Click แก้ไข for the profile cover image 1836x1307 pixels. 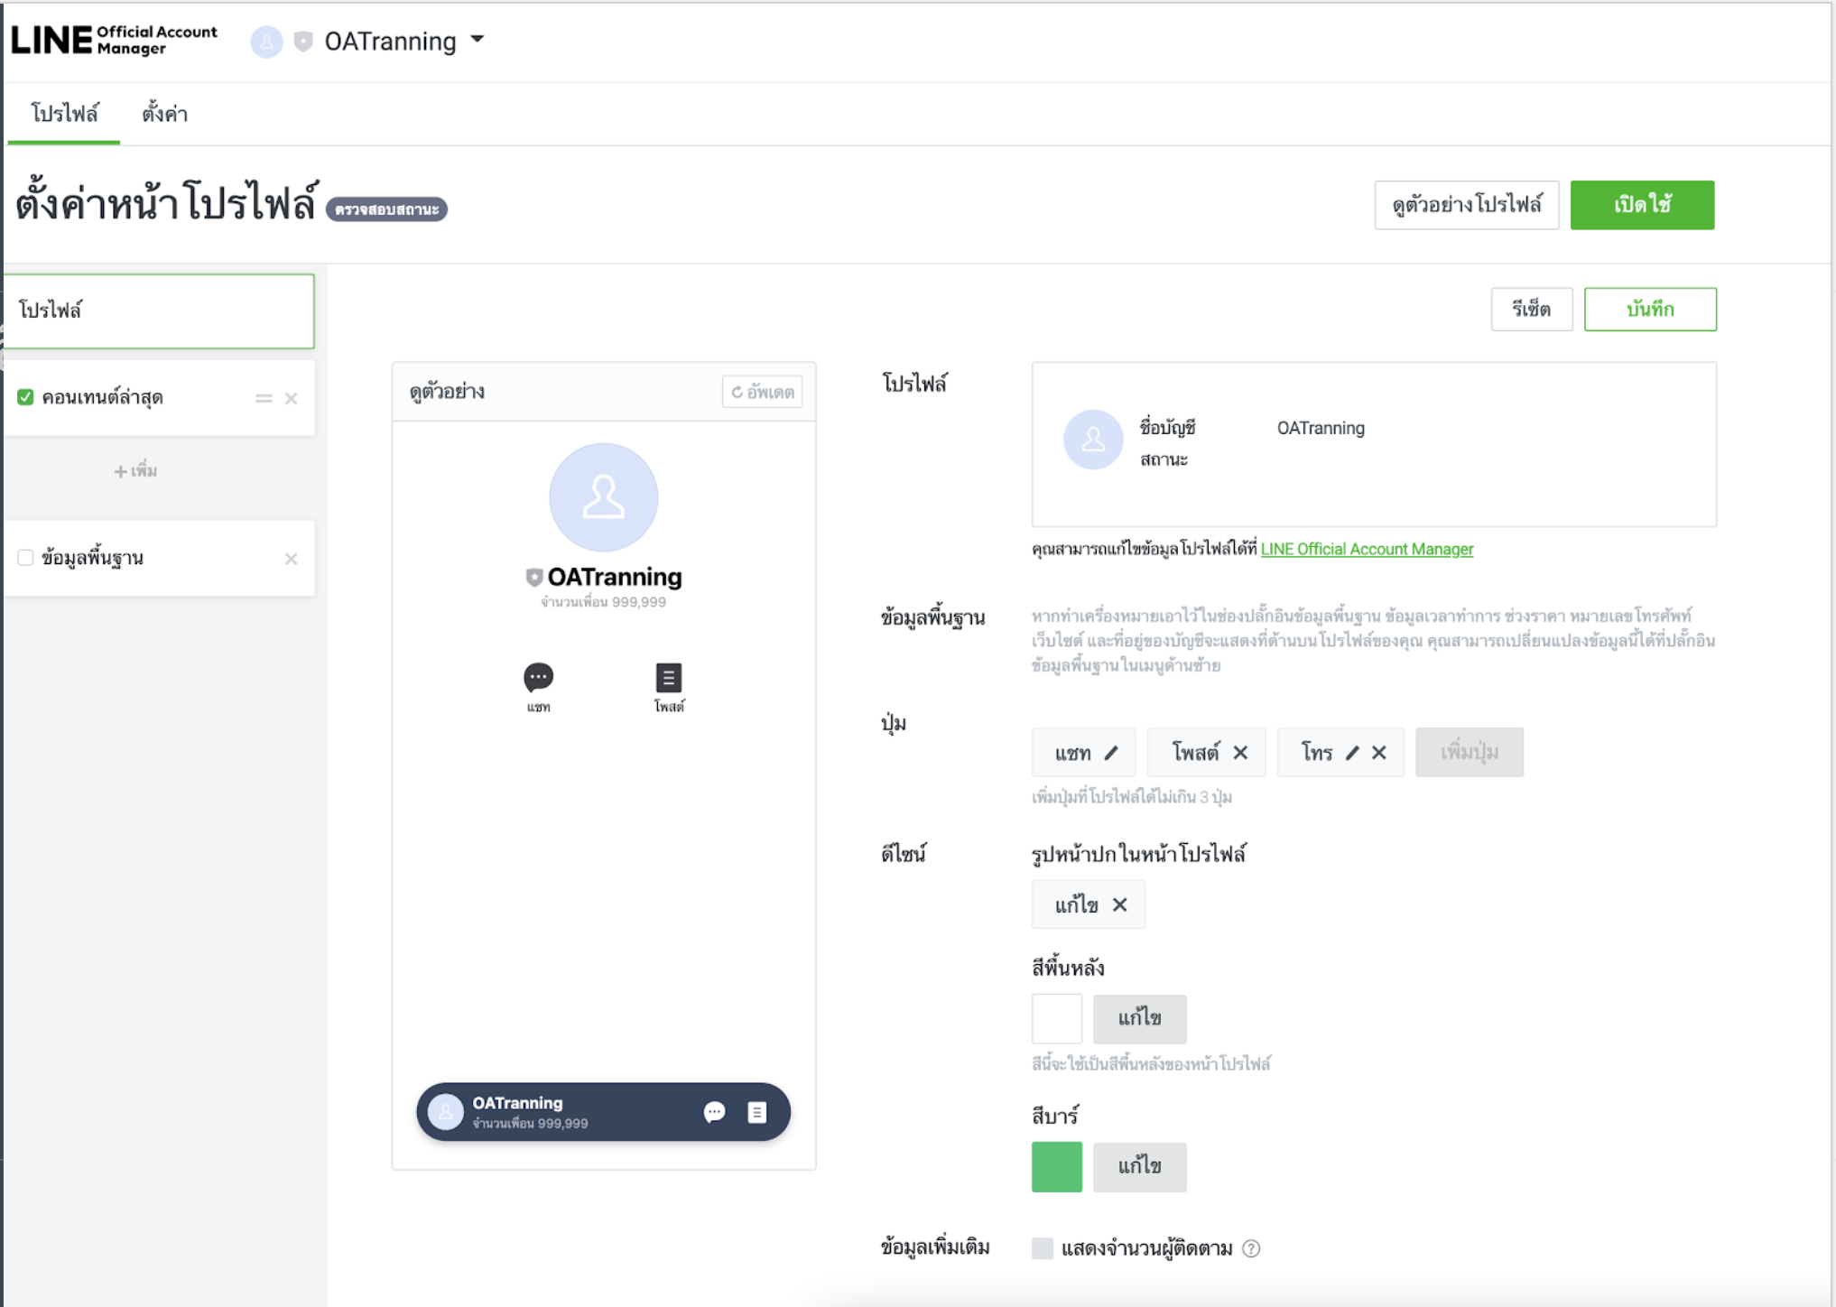[1077, 904]
